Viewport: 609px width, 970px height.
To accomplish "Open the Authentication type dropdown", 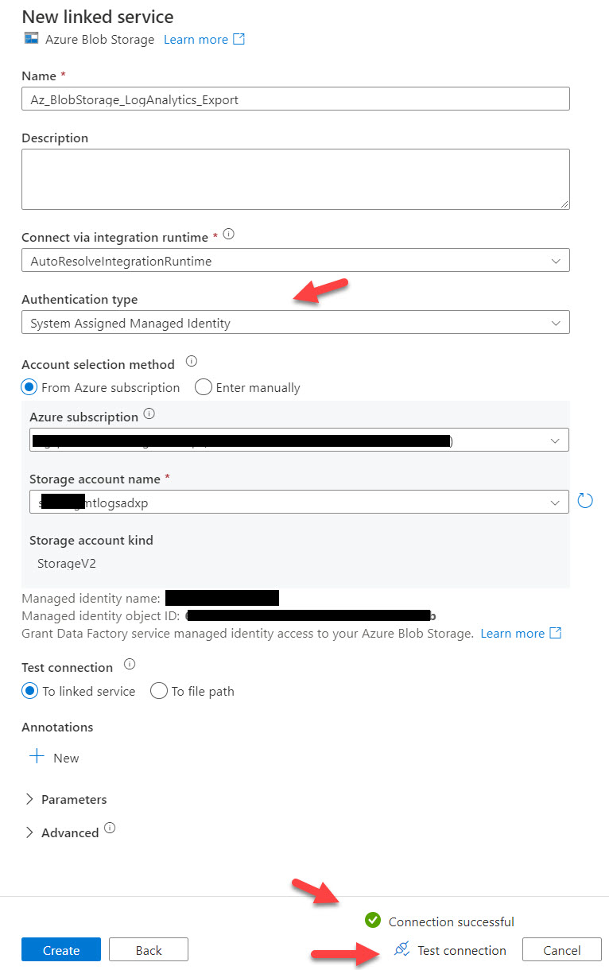I will point(556,322).
